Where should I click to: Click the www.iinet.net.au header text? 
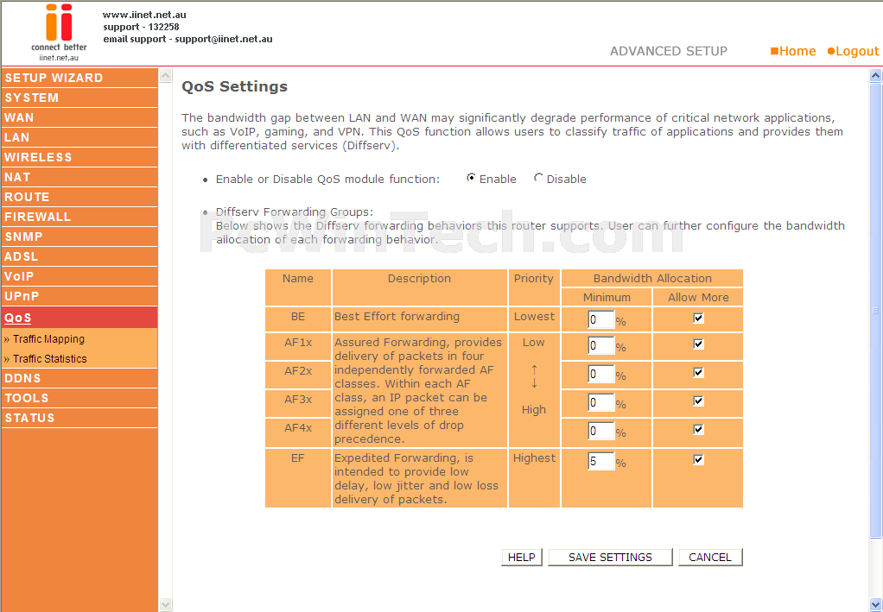pos(144,15)
